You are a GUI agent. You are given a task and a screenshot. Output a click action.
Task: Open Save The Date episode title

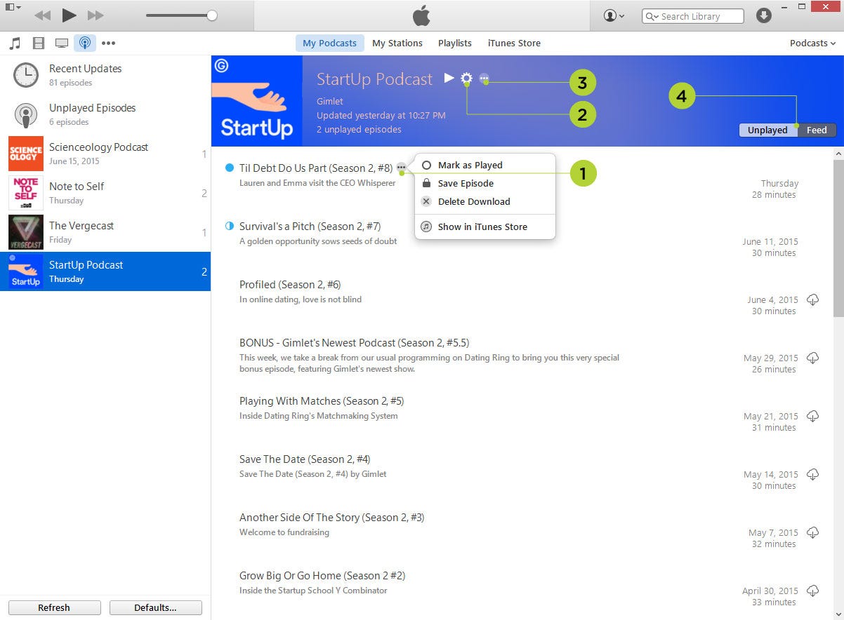(305, 459)
